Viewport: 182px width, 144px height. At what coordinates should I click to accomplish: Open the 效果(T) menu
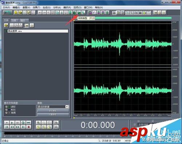coord(36,8)
